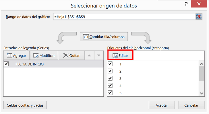Click the category list scrollbar thumb

click(202, 74)
